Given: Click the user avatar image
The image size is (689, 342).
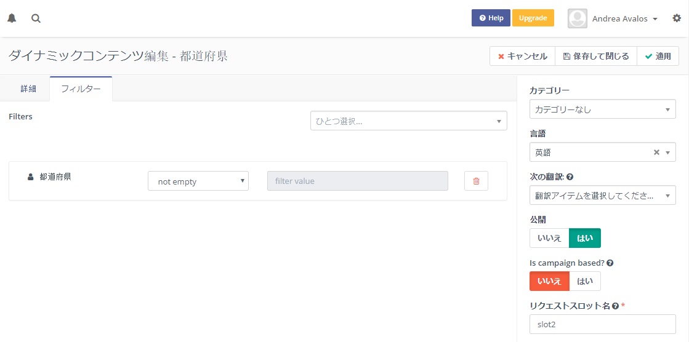Looking at the screenshot, I should coord(578,18).
